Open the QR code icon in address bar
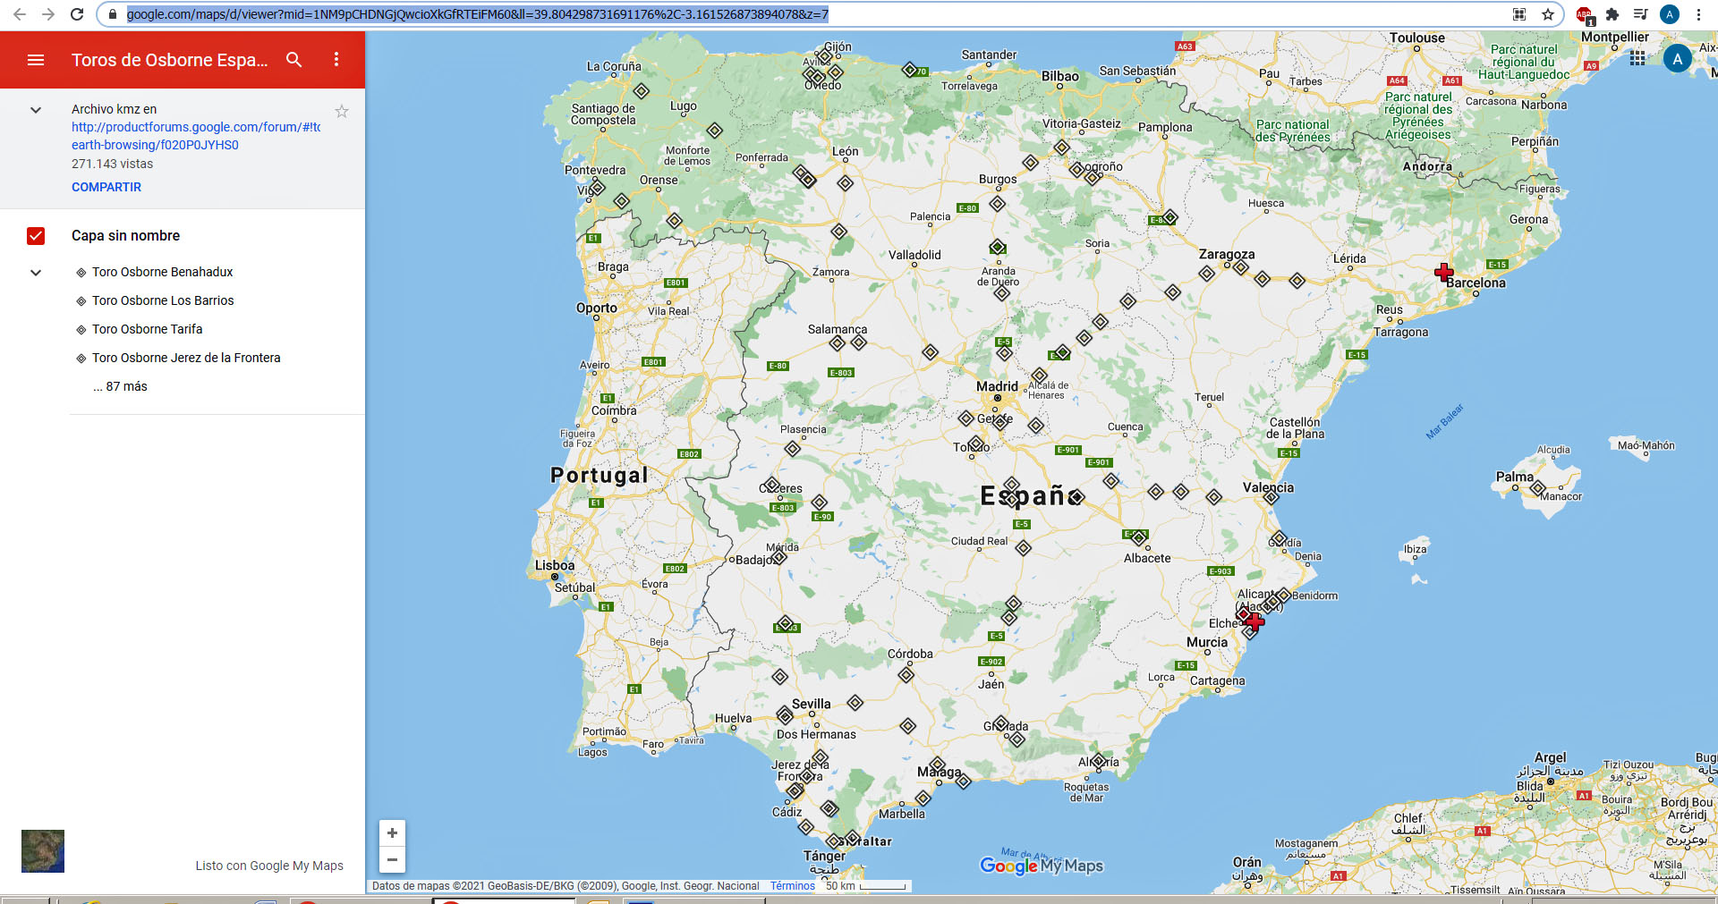Viewport: 1718px width, 904px height. 1519,14
